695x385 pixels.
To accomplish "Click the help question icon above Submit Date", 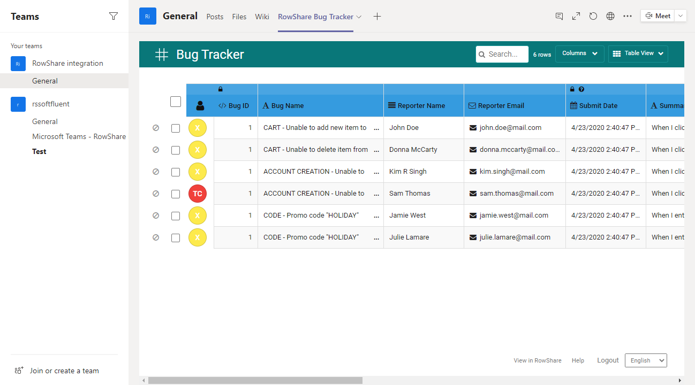I will (x=581, y=89).
